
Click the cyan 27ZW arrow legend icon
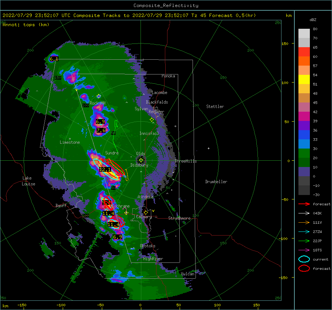coord(304,232)
